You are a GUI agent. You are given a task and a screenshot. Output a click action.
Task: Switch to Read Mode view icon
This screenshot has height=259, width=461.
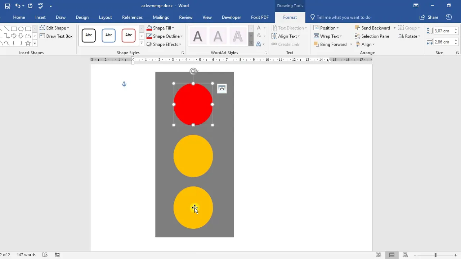click(x=378, y=255)
